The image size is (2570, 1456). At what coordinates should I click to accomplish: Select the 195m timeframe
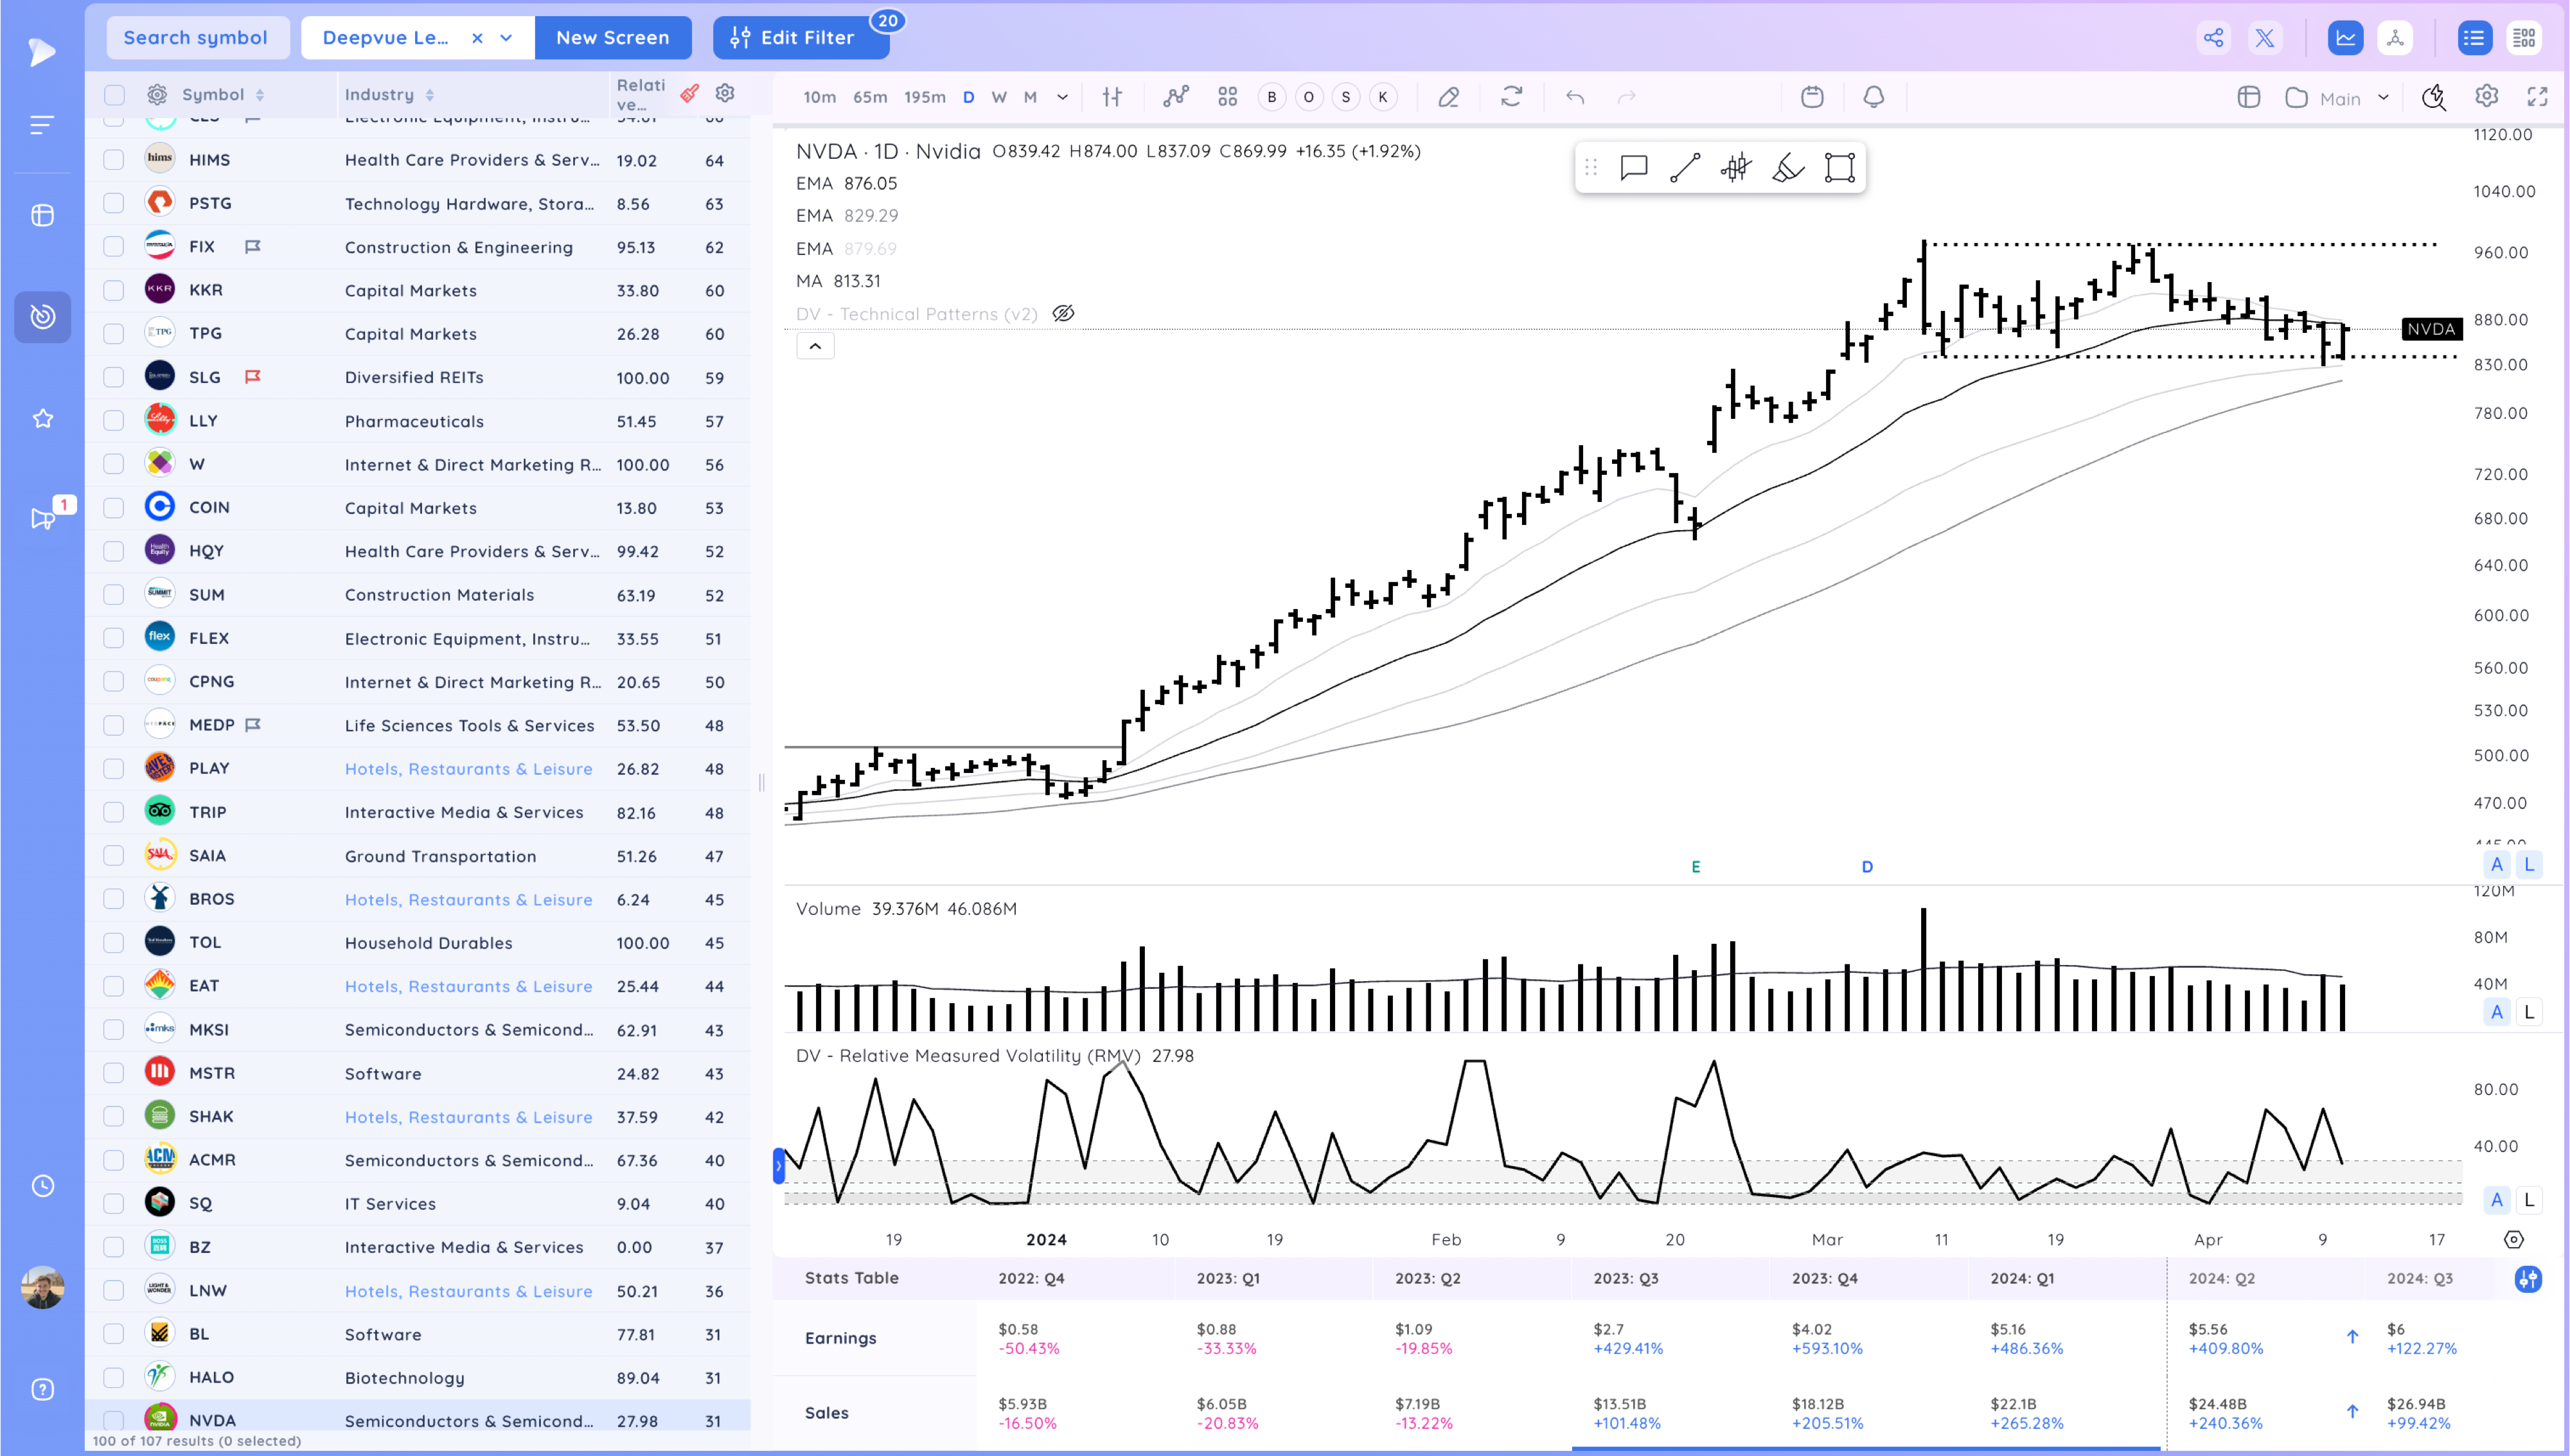click(x=924, y=97)
